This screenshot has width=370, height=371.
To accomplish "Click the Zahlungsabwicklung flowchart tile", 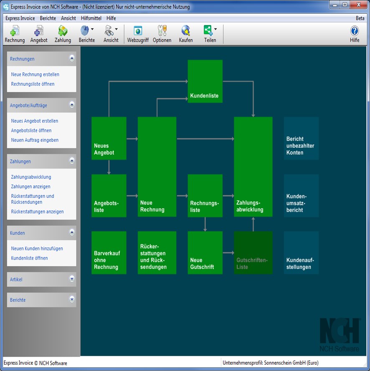I will 253,167.
